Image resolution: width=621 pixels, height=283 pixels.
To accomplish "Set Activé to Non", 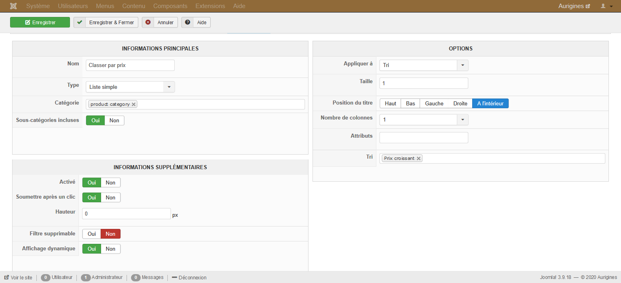I will [111, 182].
